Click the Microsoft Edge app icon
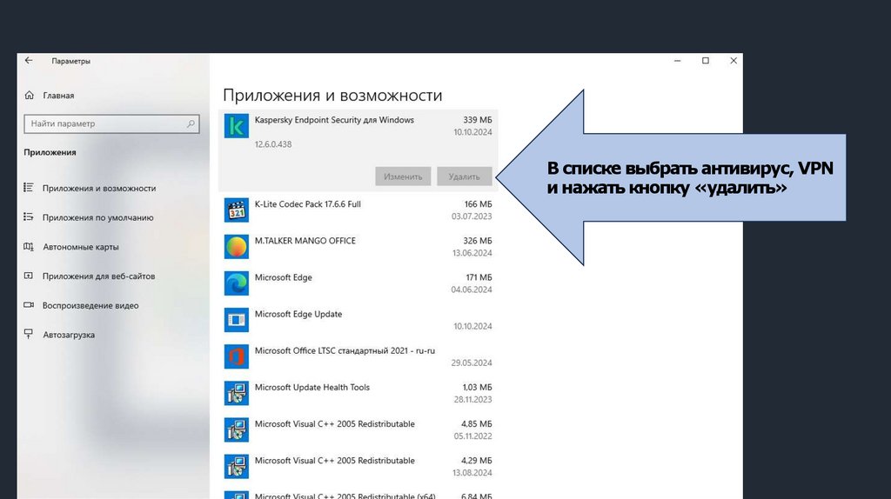This screenshot has height=499, width=891. click(x=237, y=283)
